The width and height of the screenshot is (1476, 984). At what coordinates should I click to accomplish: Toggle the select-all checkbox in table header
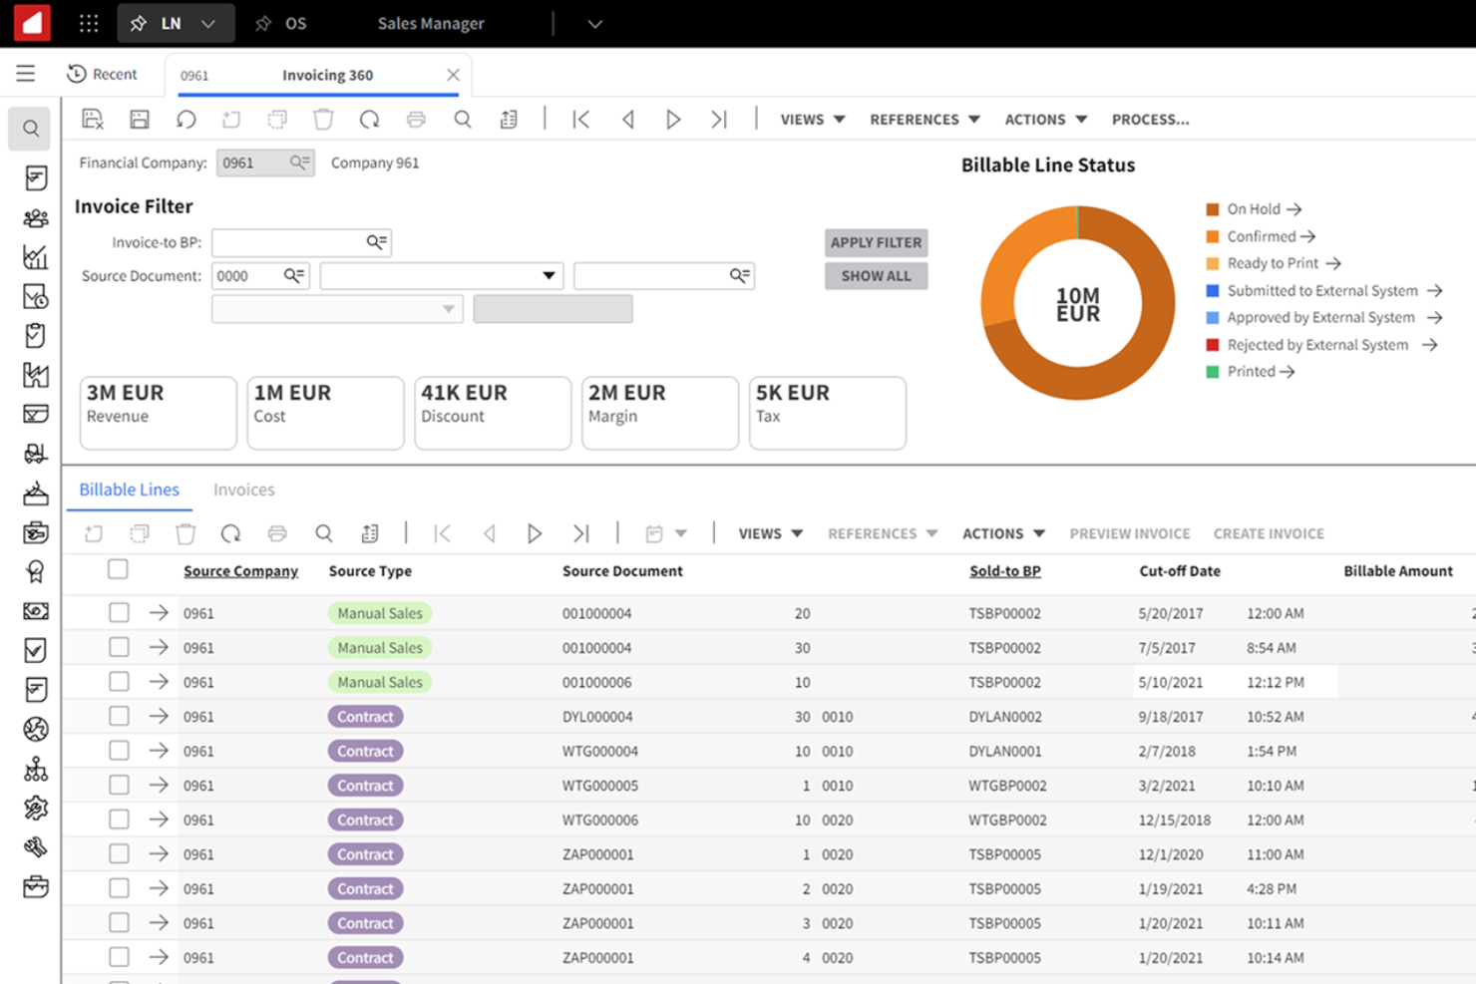coord(118,569)
